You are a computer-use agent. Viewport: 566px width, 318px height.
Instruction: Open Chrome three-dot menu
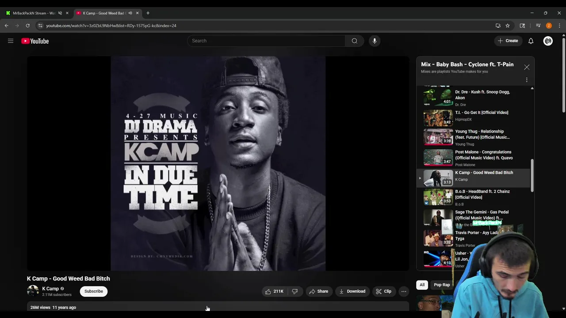coord(559,26)
